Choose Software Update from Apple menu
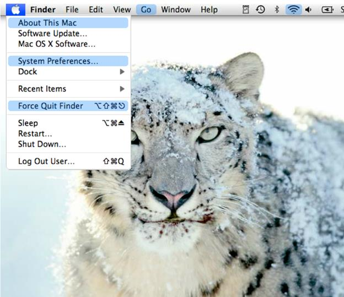The width and height of the screenshot is (344, 297). point(52,34)
